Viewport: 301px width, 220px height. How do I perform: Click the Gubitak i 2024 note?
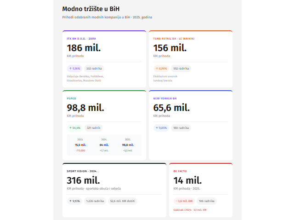coord(190,210)
